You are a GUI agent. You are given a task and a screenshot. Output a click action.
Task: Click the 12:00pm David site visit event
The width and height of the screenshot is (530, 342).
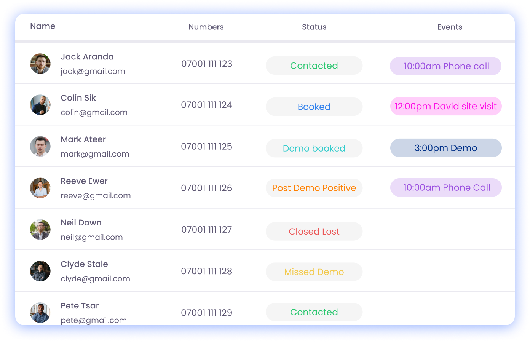point(446,106)
